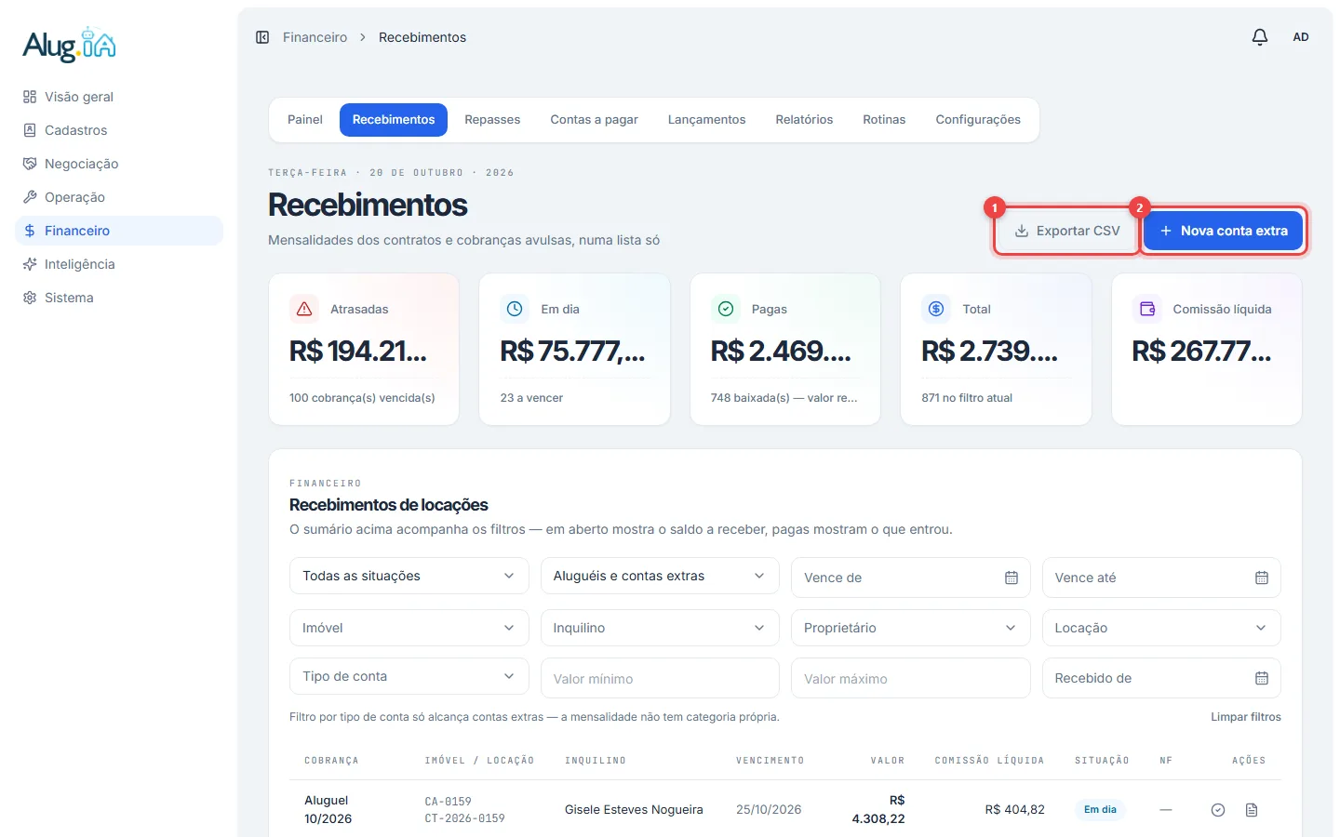Mark Gisele's charge as paid check icon
Image resolution: width=1340 pixels, height=837 pixels.
tap(1218, 810)
